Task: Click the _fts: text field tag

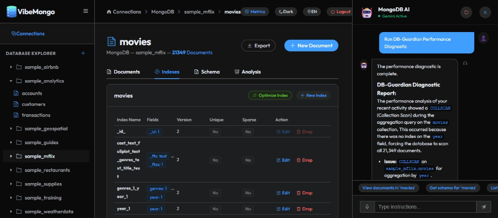Action: tap(158, 156)
